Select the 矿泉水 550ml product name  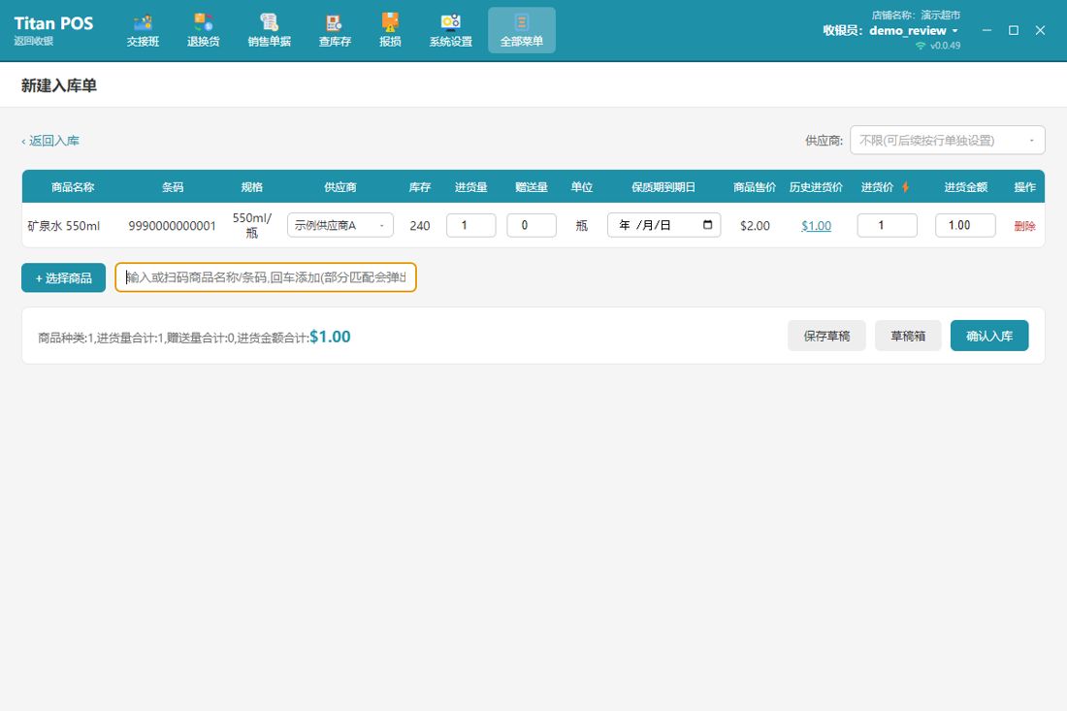tap(64, 226)
